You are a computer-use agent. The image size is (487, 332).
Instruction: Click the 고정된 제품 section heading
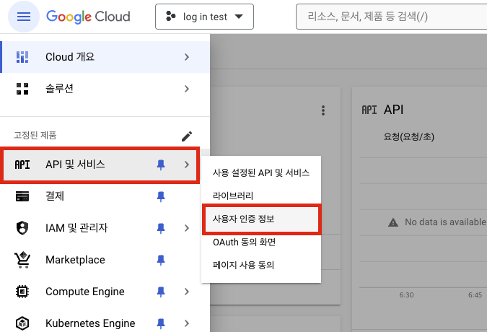coord(35,136)
